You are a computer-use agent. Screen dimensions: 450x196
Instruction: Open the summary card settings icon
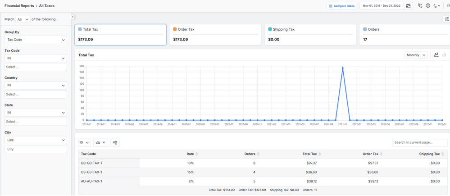(x=446, y=19)
